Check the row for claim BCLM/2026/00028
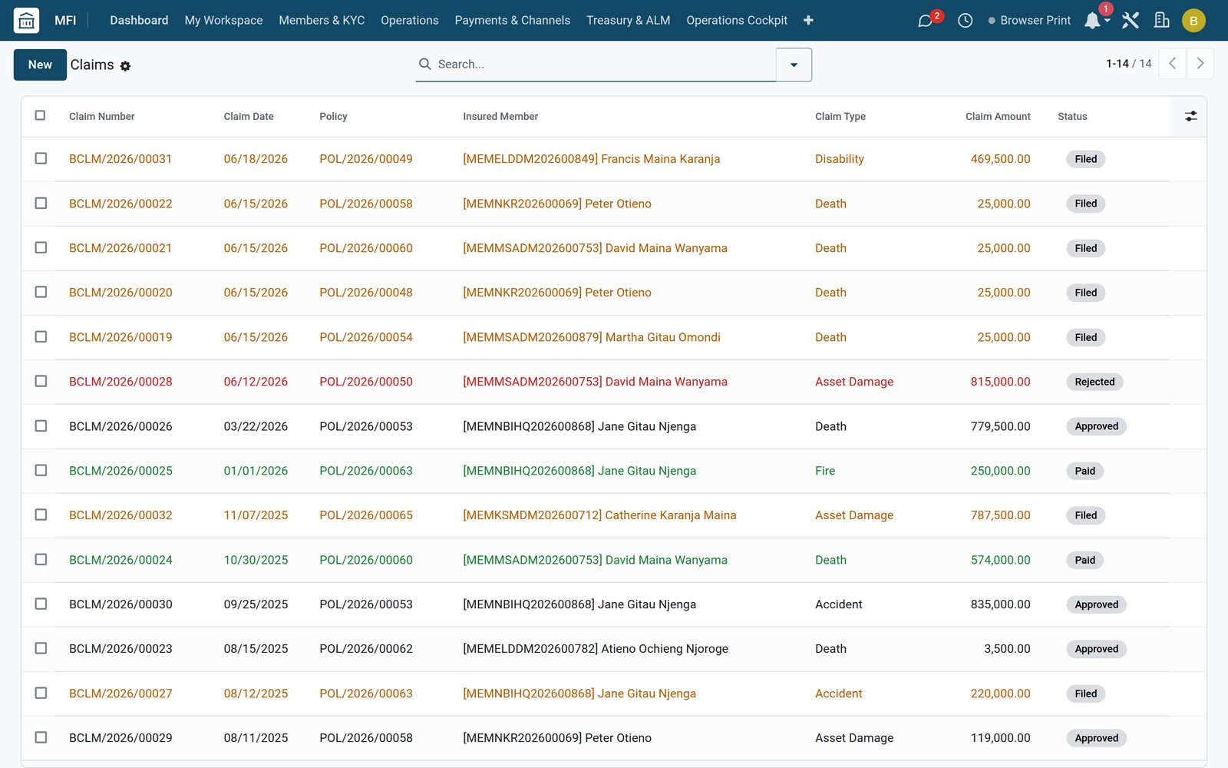The width and height of the screenshot is (1228, 768). [41, 381]
